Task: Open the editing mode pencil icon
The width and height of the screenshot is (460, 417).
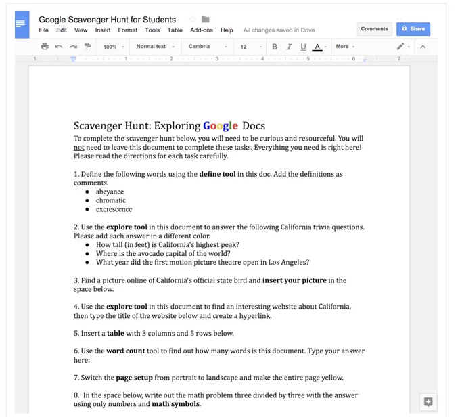Action: tap(400, 47)
